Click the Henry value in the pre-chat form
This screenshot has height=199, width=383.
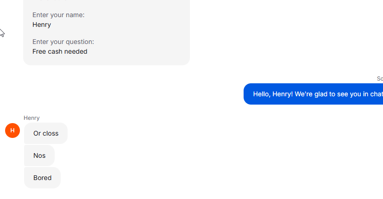[42, 25]
